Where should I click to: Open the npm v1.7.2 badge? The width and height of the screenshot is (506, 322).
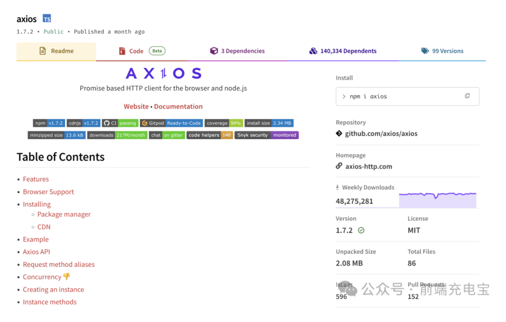point(49,123)
